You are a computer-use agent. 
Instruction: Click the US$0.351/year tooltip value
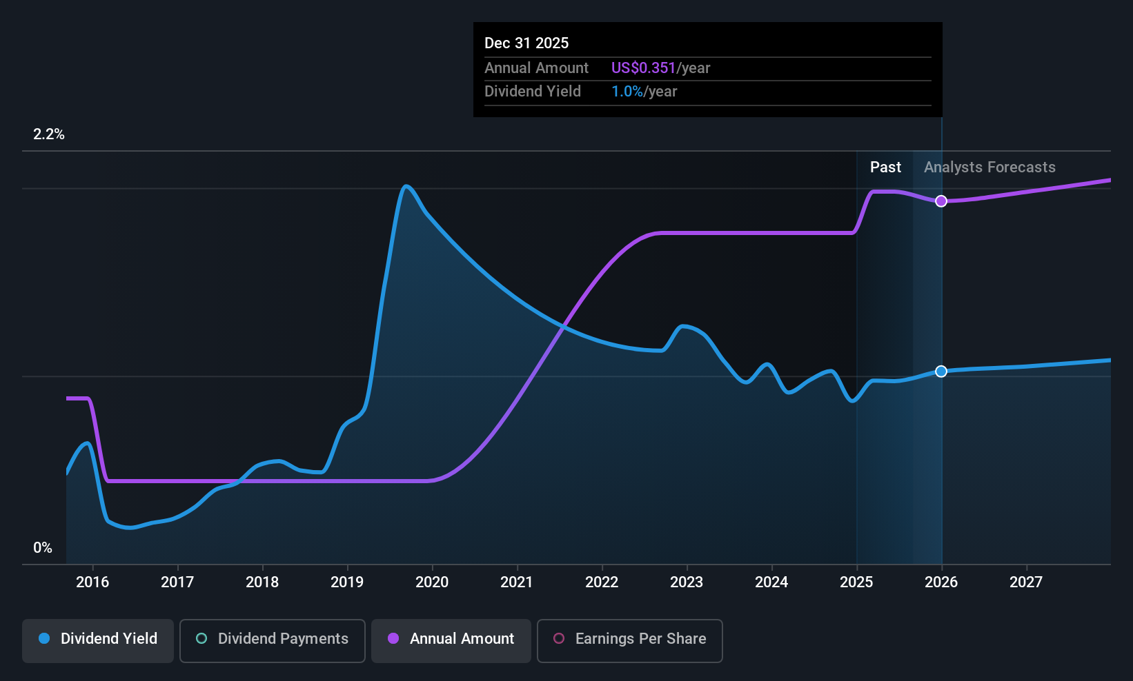pos(660,68)
